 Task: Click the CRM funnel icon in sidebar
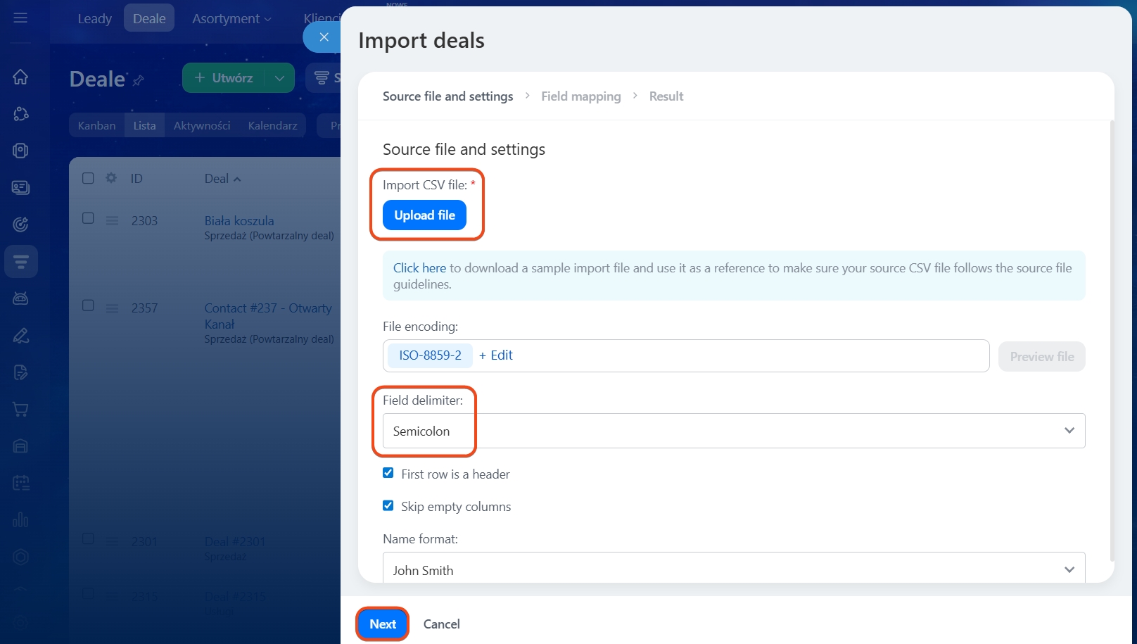[x=20, y=262]
